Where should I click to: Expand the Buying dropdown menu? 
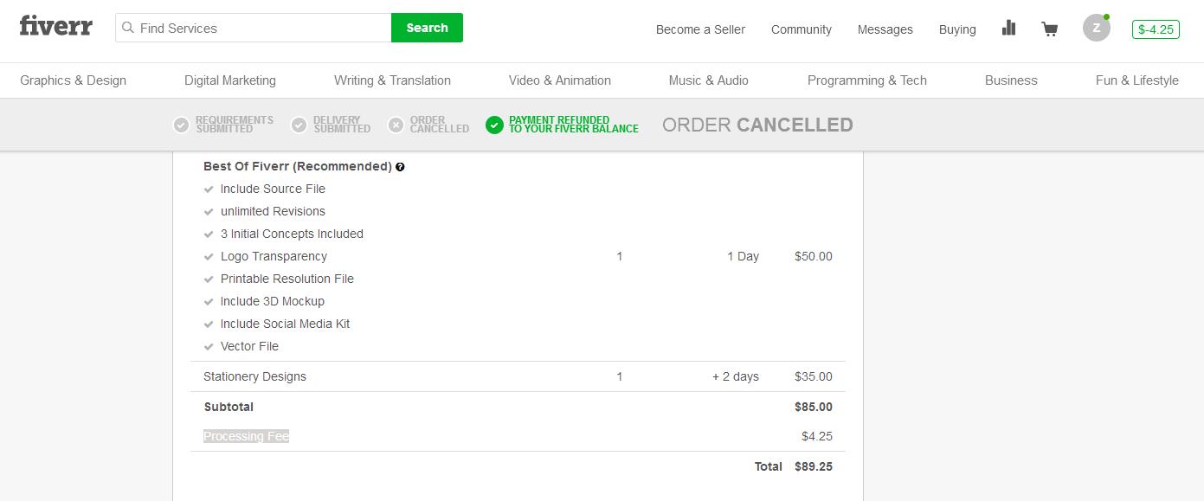pyautogui.click(x=957, y=29)
